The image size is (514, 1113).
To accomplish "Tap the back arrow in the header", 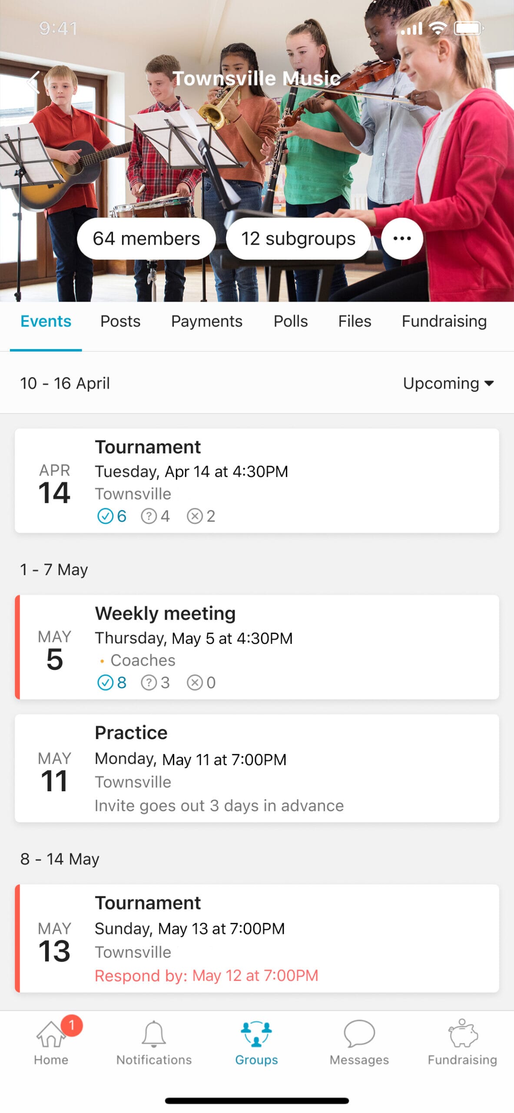I will pyautogui.click(x=33, y=82).
